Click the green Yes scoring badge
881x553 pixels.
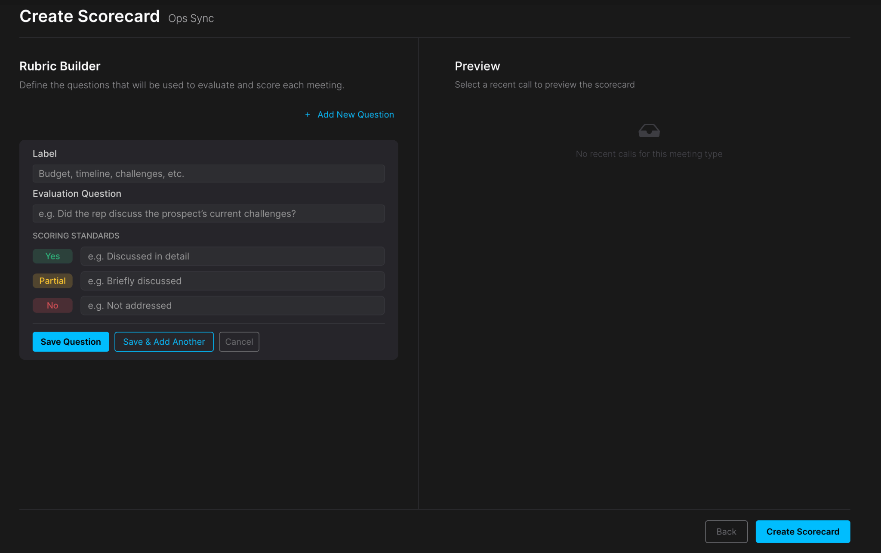[x=52, y=256]
